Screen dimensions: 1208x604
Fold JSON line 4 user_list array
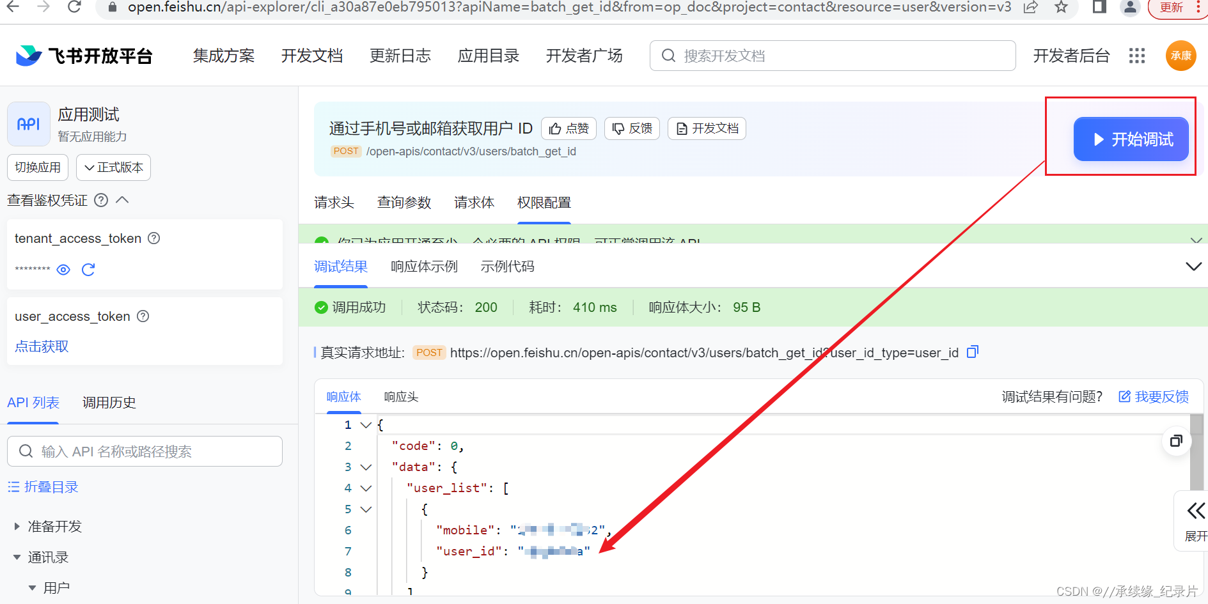(x=366, y=488)
